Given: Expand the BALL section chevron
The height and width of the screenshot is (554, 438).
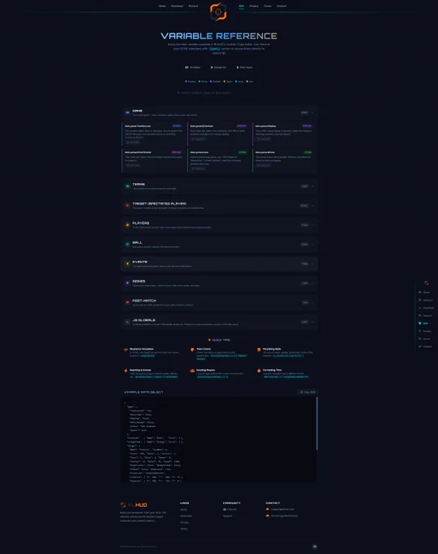Looking at the screenshot, I should pyautogui.click(x=313, y=244).
